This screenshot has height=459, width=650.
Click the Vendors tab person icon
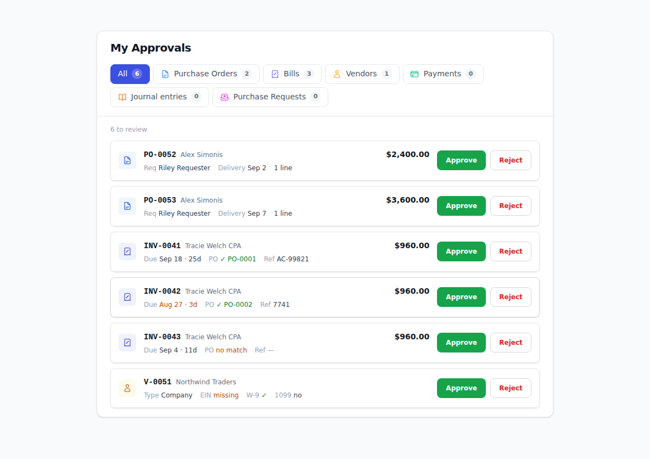coord(337,74)
